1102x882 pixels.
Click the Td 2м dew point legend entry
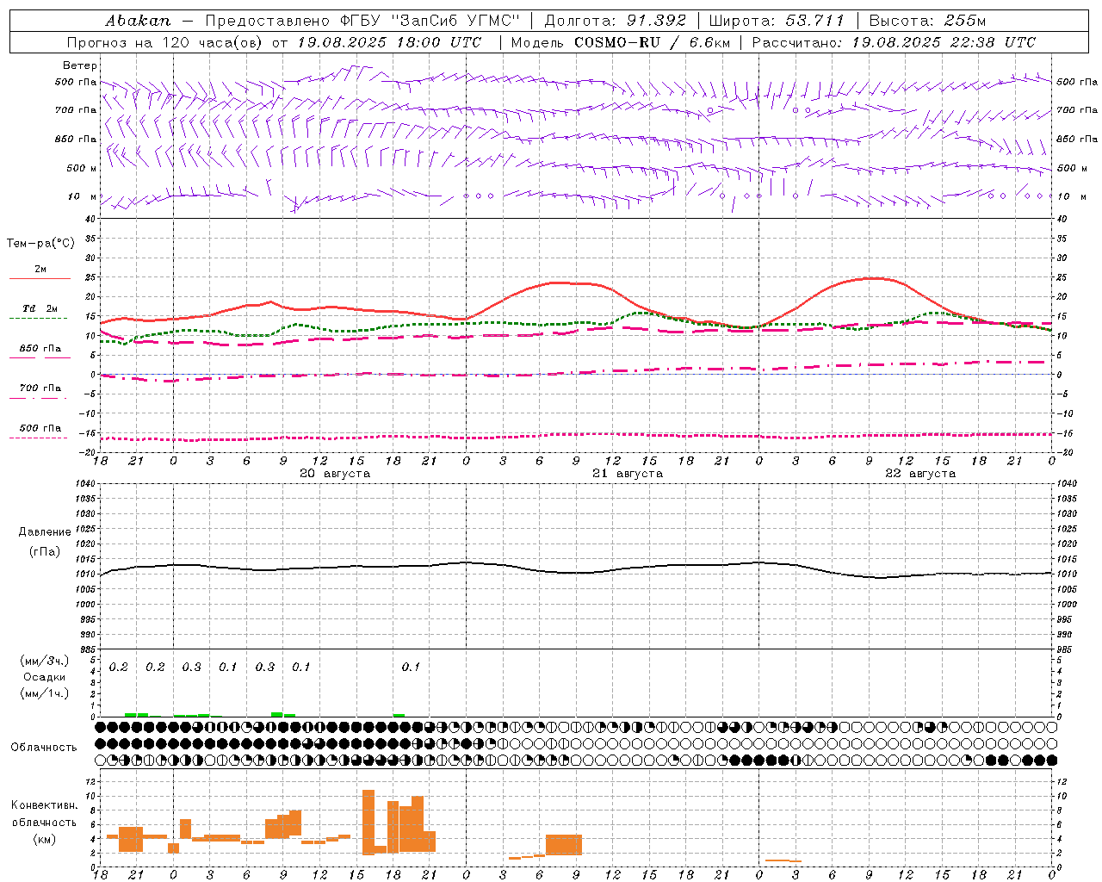pos(40,308)
